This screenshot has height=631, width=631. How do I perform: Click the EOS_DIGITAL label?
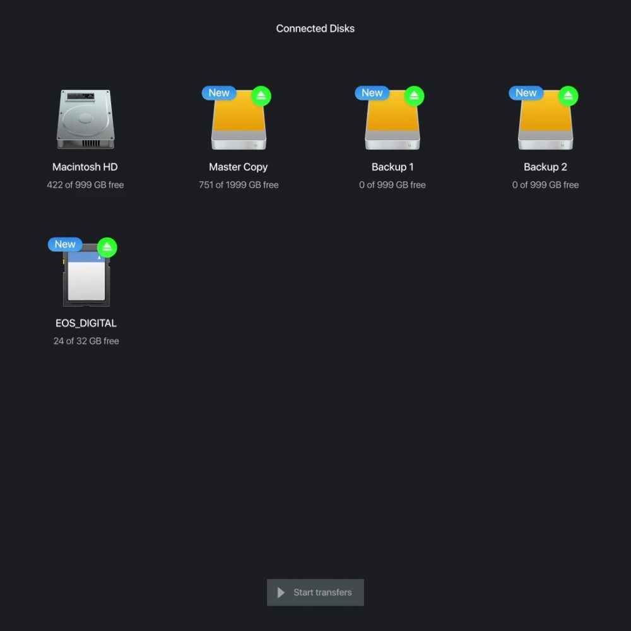[86, 323]
